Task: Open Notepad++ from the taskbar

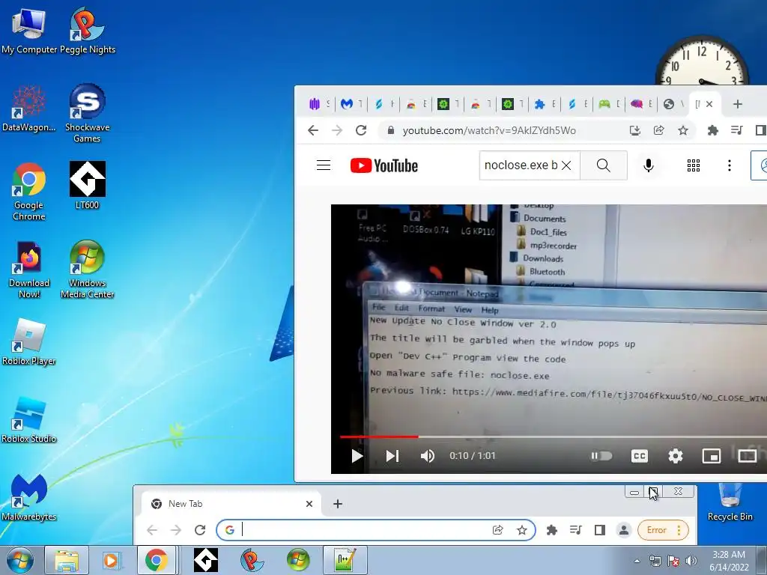Action: (x=345, y=560)
